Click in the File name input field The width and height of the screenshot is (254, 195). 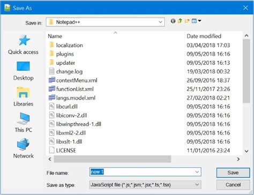(145, 172)
